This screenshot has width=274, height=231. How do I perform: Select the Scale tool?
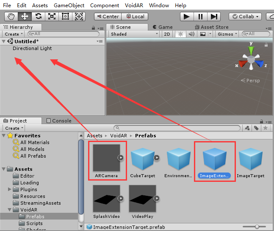coord(52,17)
